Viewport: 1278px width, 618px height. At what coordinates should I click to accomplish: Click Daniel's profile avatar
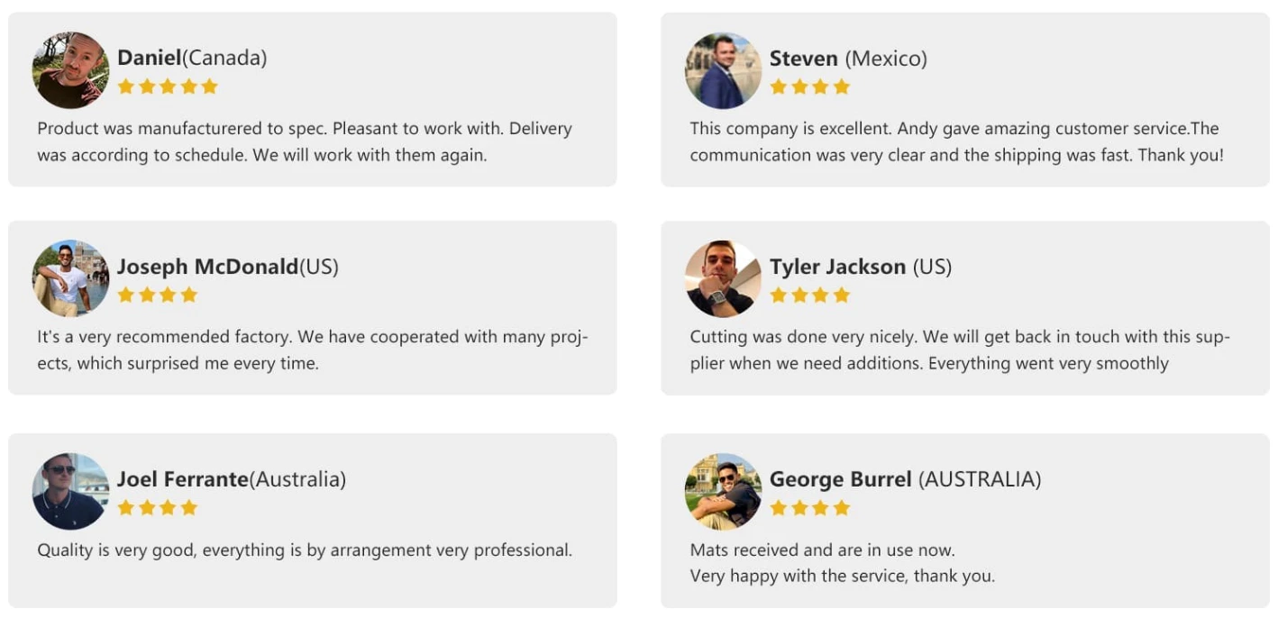(70, 70)
